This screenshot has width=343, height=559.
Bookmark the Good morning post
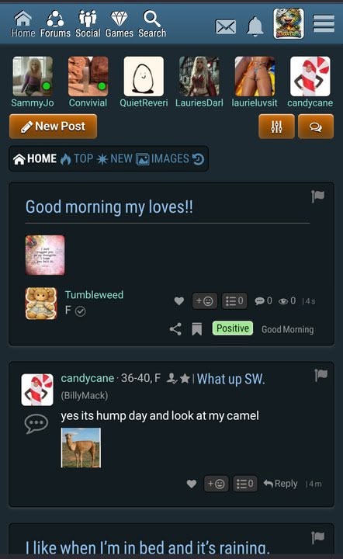tap(196, 328)
